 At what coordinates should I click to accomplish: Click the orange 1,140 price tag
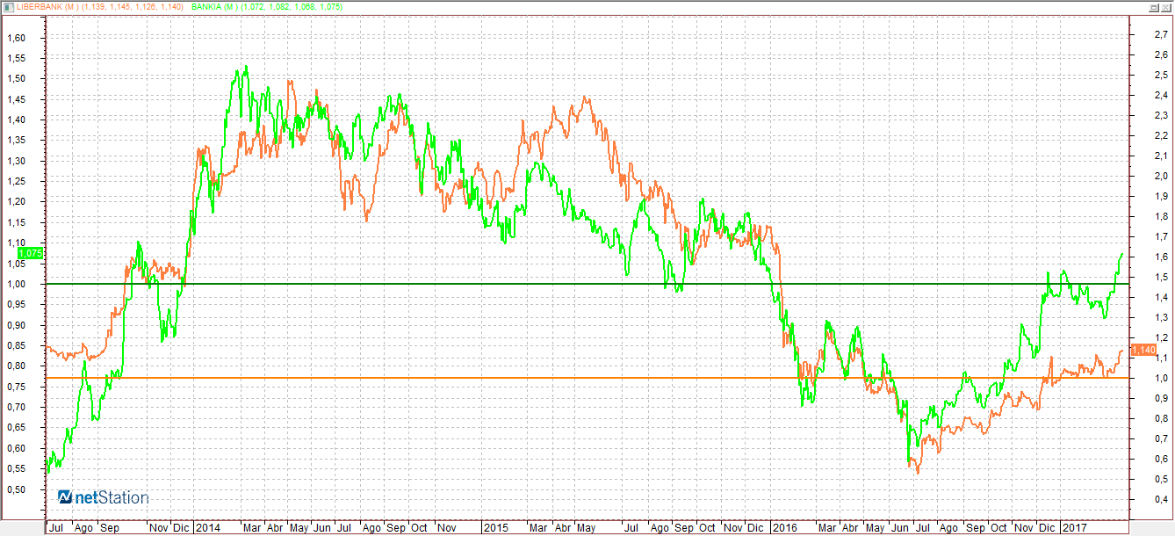pos(1143,350)
